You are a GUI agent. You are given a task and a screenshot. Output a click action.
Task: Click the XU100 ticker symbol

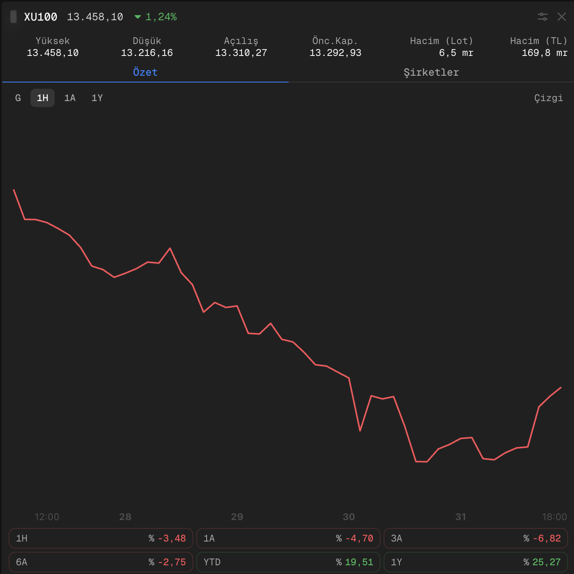coord(40,17)
